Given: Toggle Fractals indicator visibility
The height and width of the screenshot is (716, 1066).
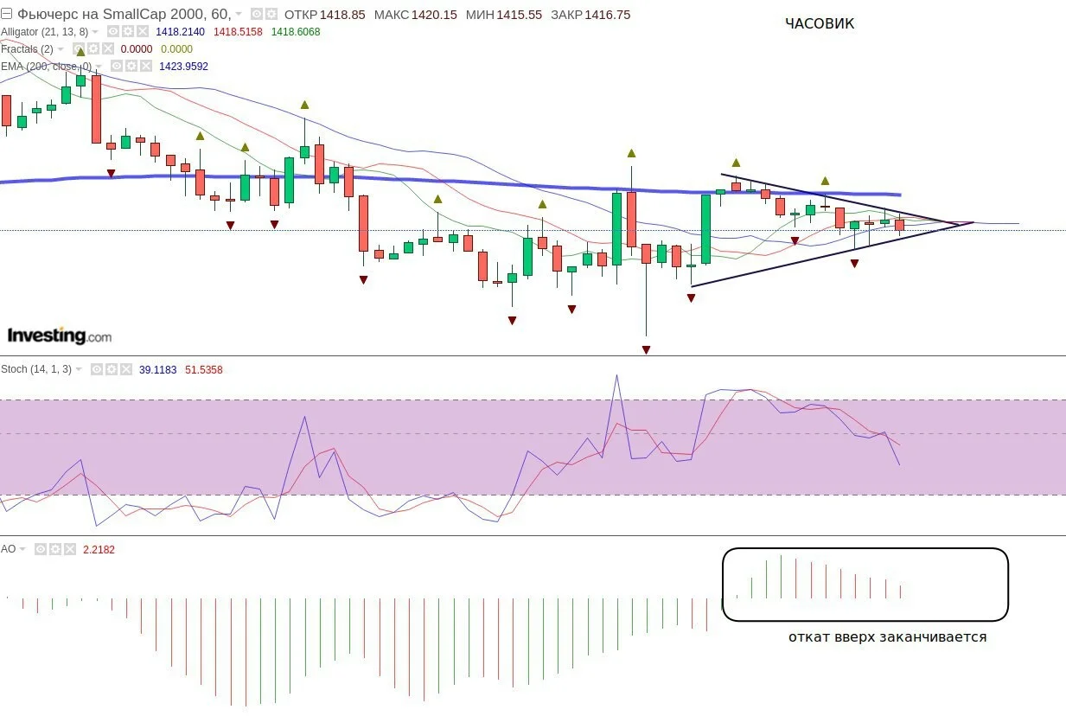Looking at the screenshot, I should tap(78, 49).
